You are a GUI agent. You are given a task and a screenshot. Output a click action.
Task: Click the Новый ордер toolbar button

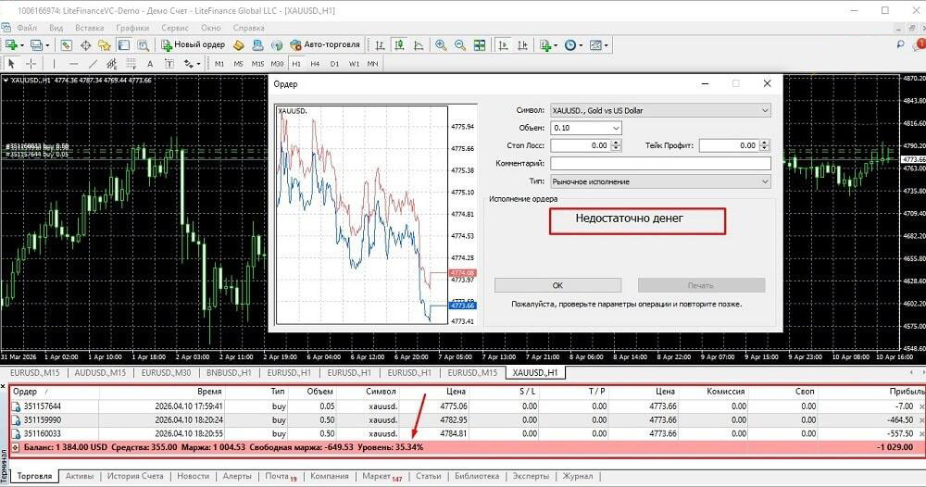point(193,44)
